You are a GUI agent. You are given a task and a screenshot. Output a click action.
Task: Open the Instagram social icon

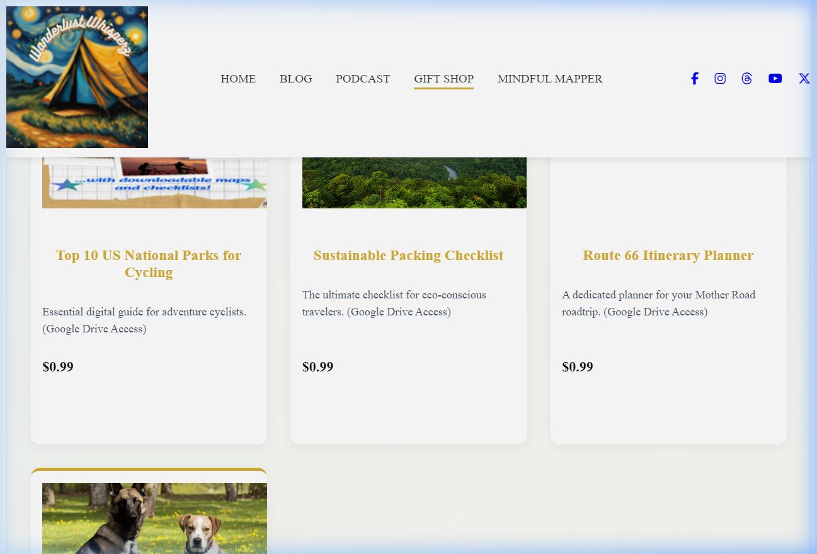[x=720, y=79]
